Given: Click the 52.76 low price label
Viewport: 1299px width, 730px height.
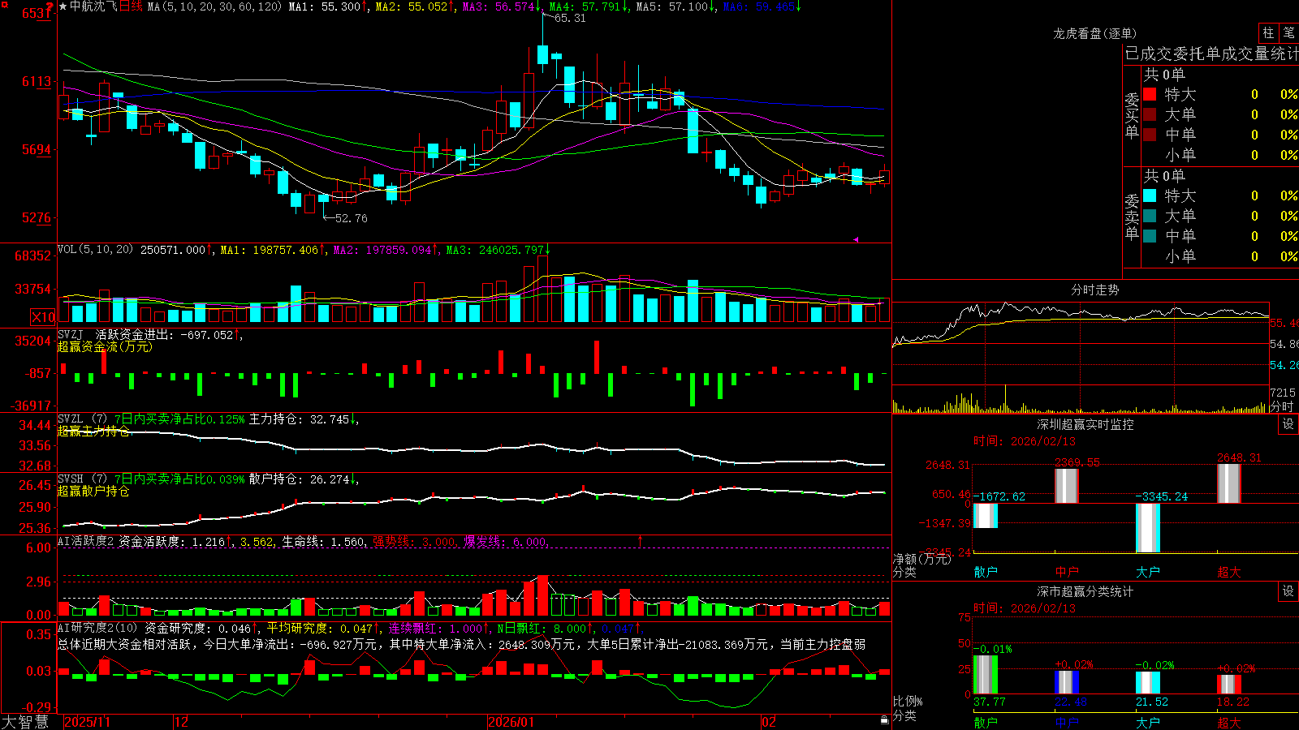Looking at the screenshot, I should click(352, 218).
